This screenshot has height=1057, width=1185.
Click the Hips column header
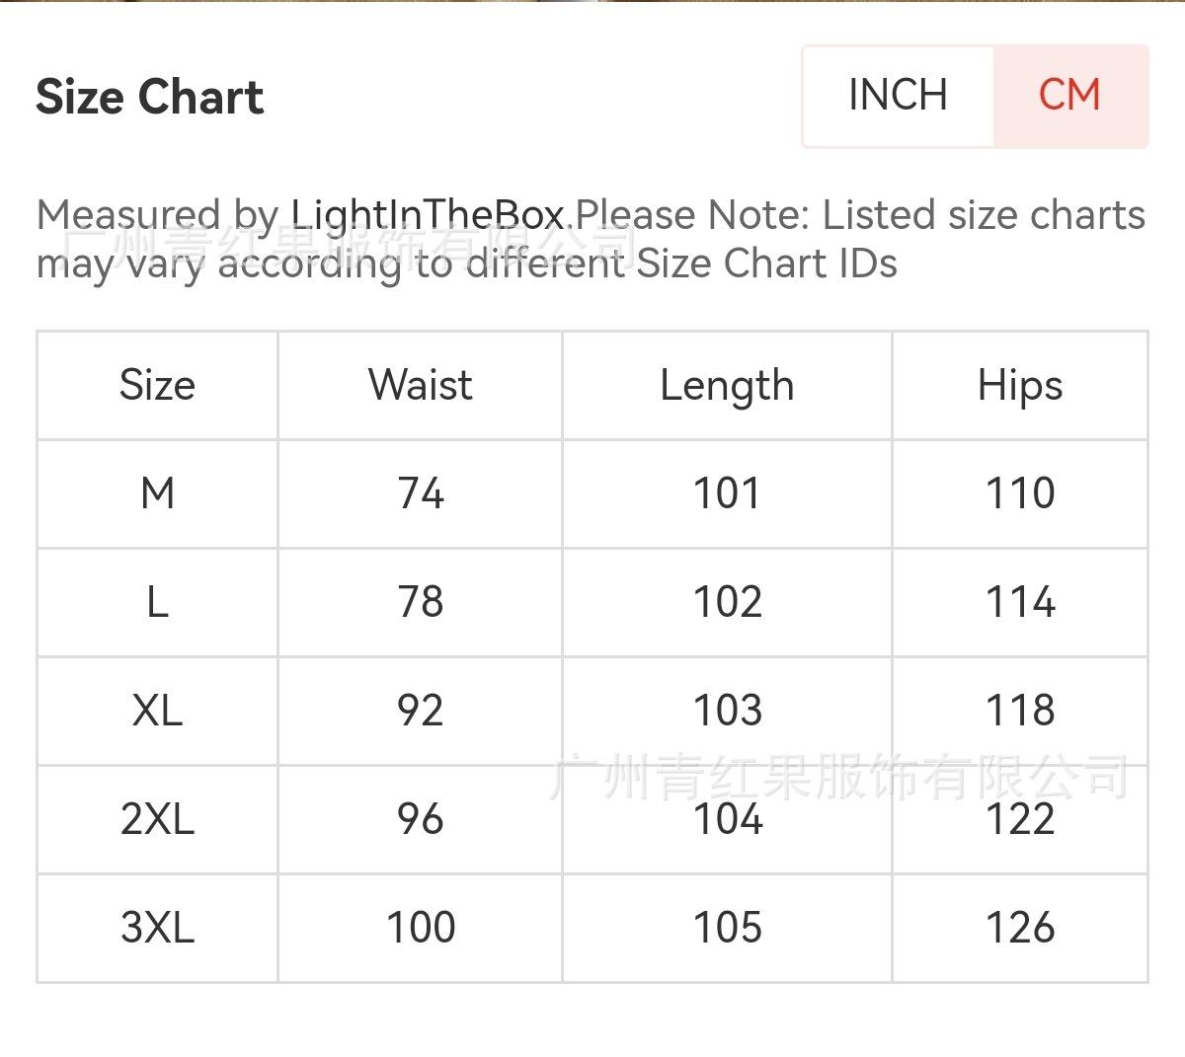click(1020, 385)
